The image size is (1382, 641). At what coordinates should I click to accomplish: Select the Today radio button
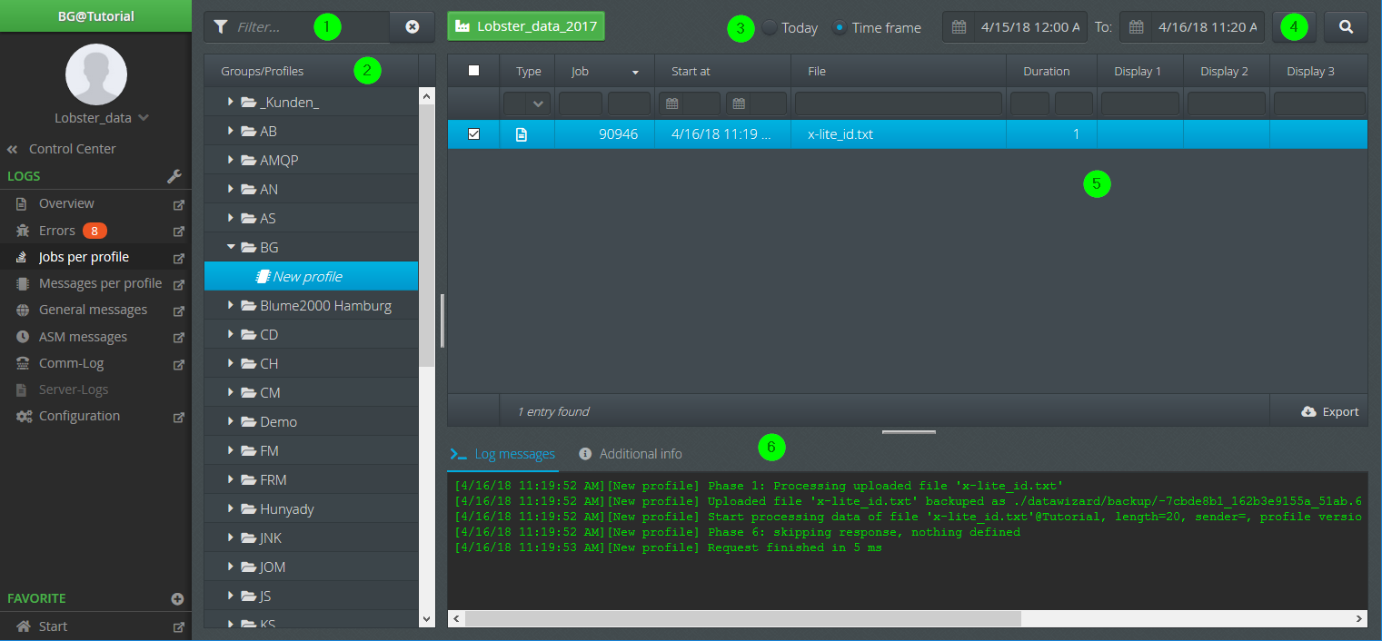[770, 27]
